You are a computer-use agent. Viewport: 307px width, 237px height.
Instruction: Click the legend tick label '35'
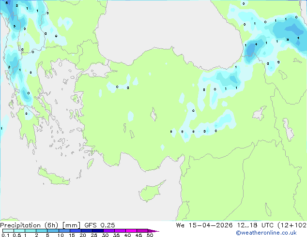[x=116, y=235]
